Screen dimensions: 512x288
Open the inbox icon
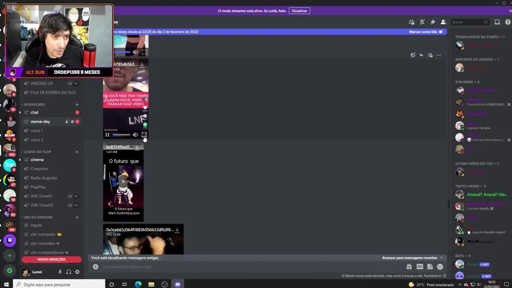(497, 22)
